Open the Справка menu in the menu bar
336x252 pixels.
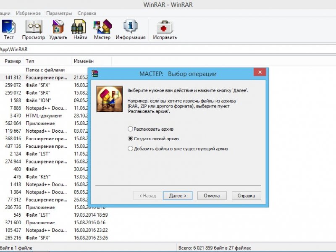(x=87, y=13)
